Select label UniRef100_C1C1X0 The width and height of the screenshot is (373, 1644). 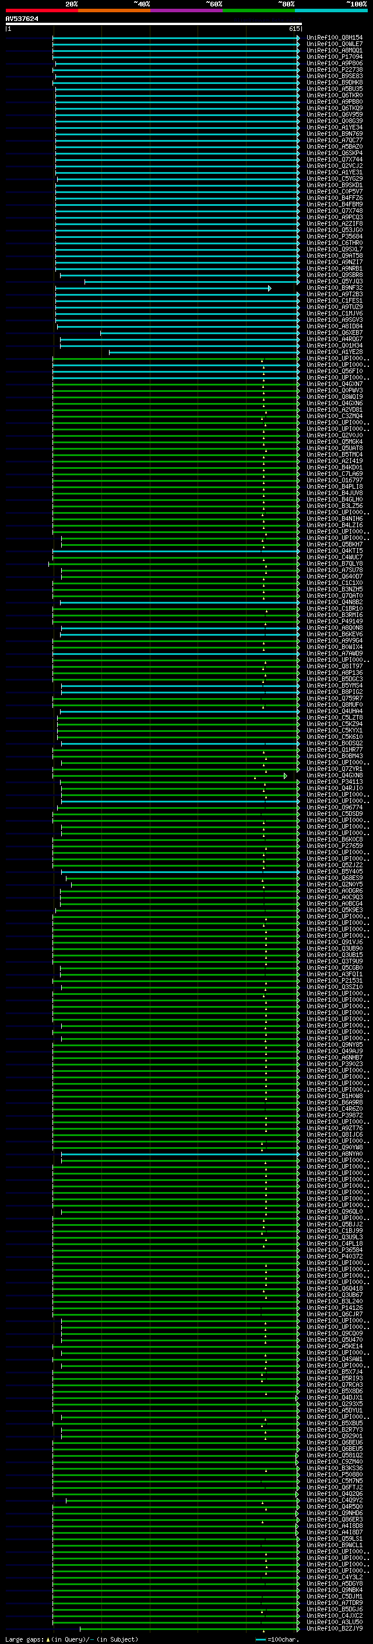click(x=335, y=583)
